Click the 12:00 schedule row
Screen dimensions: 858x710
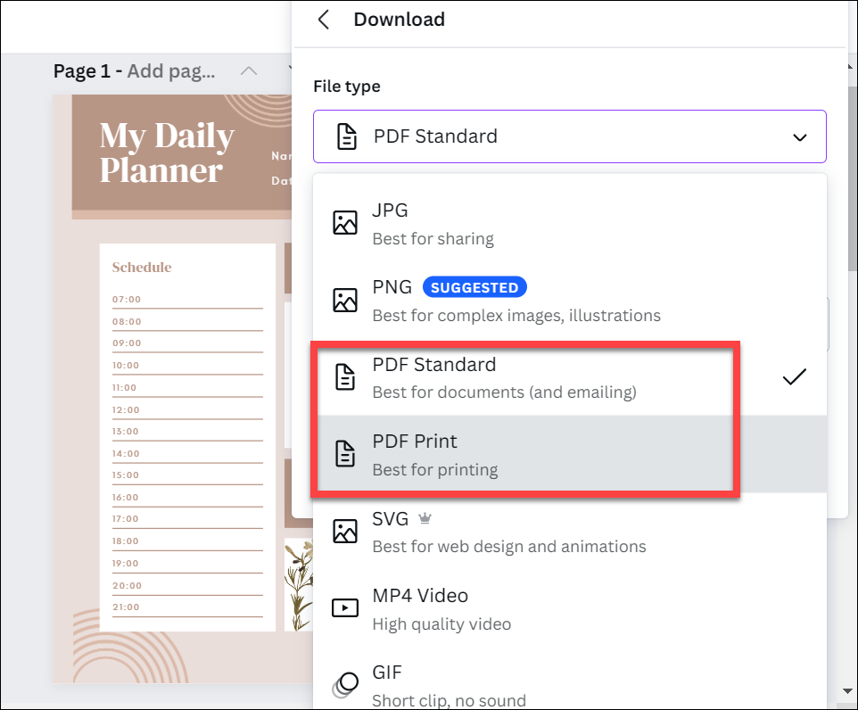[x=187, y=410]
